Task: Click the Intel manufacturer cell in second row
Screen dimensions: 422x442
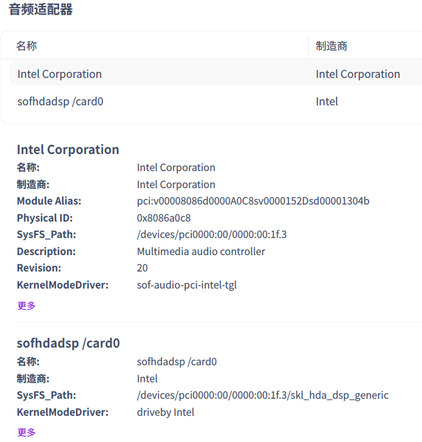Action: pos(327,102)
